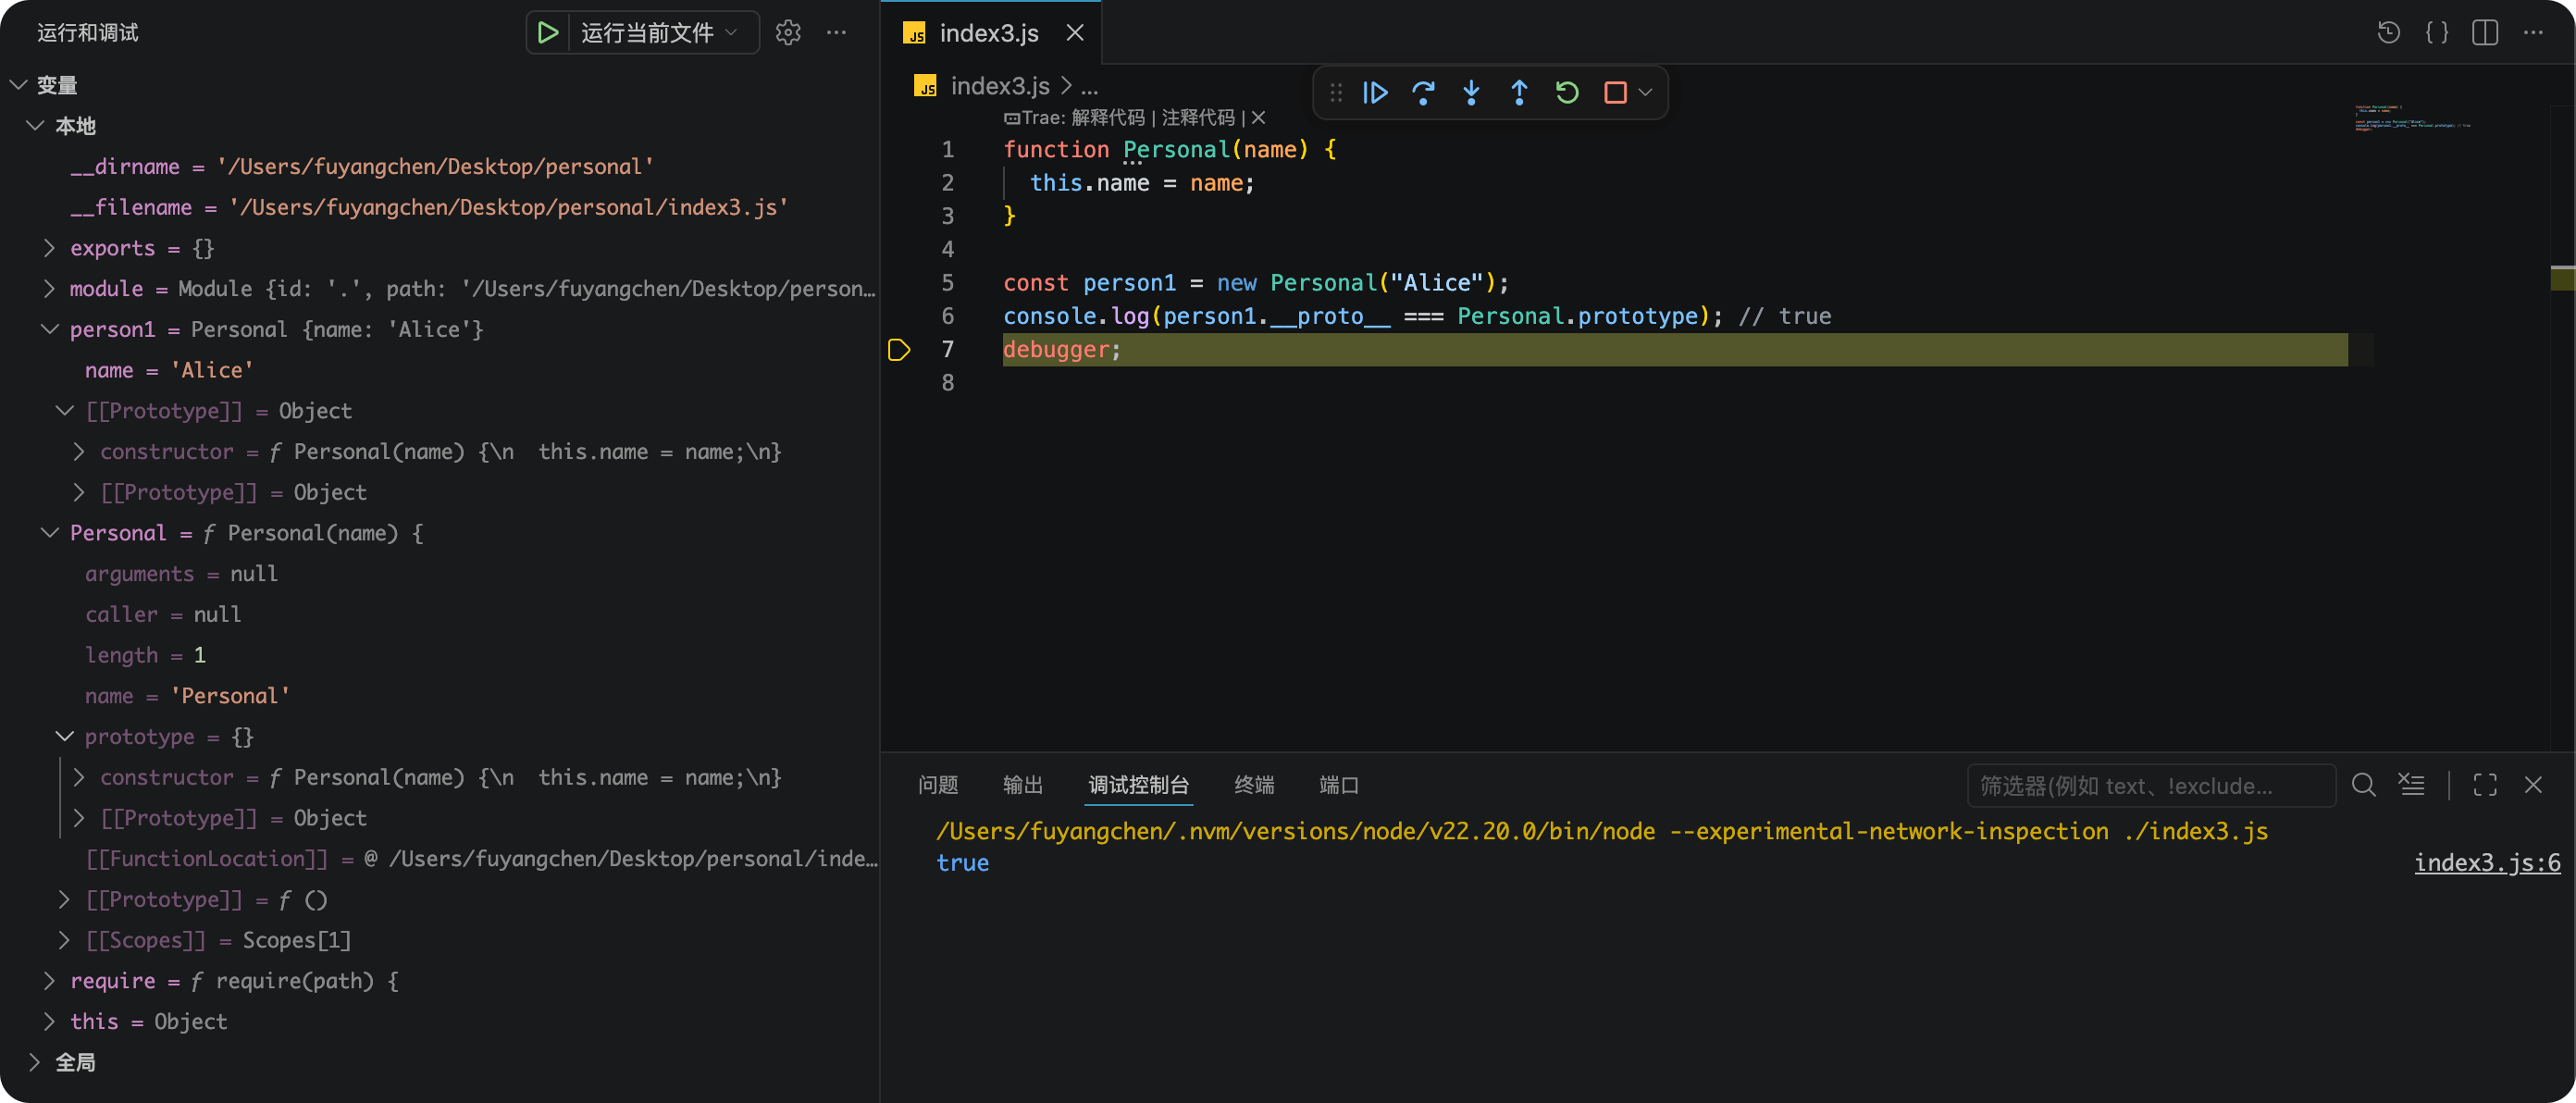The width and height of the screenshot is (2576, 1103).
Task: Switch to the 问题 panel tab
Action: tap(938, 786)
